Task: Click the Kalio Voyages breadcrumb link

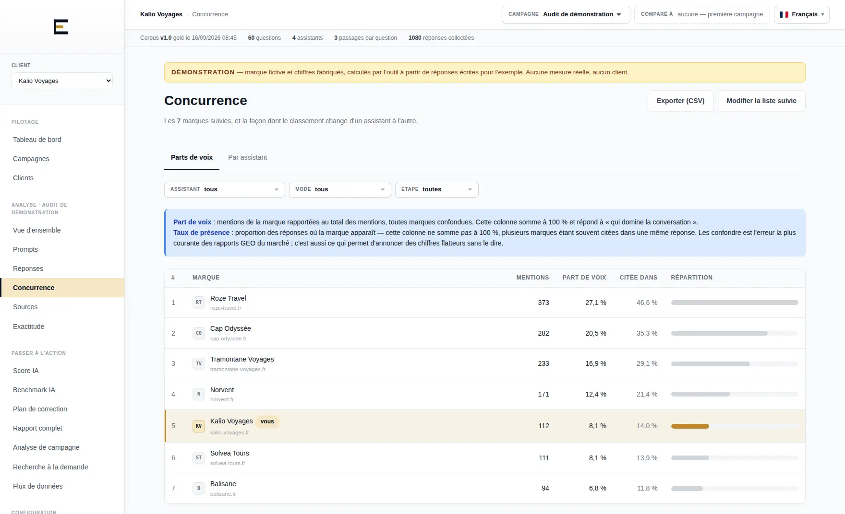Action: click(x=161, y=14)
